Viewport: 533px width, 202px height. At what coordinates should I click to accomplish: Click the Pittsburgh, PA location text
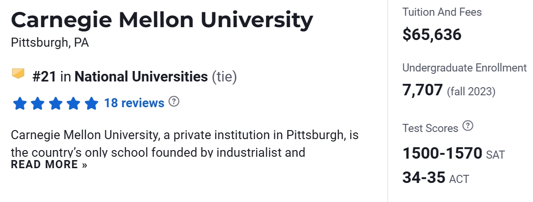[x=50, y=42]
